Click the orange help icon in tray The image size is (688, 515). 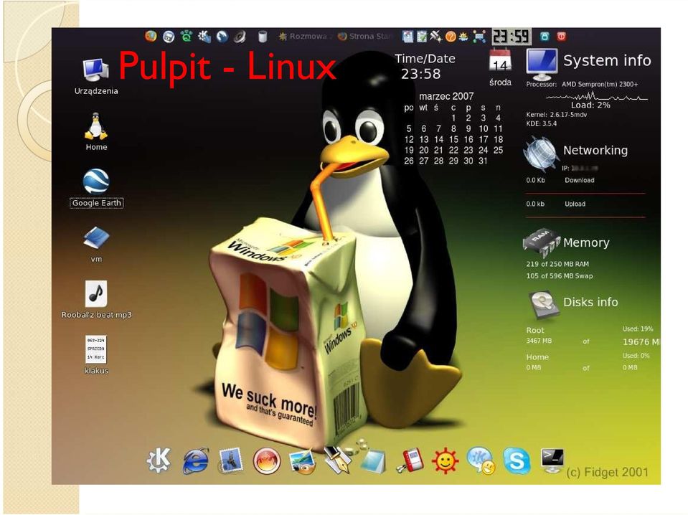[451, 37]
